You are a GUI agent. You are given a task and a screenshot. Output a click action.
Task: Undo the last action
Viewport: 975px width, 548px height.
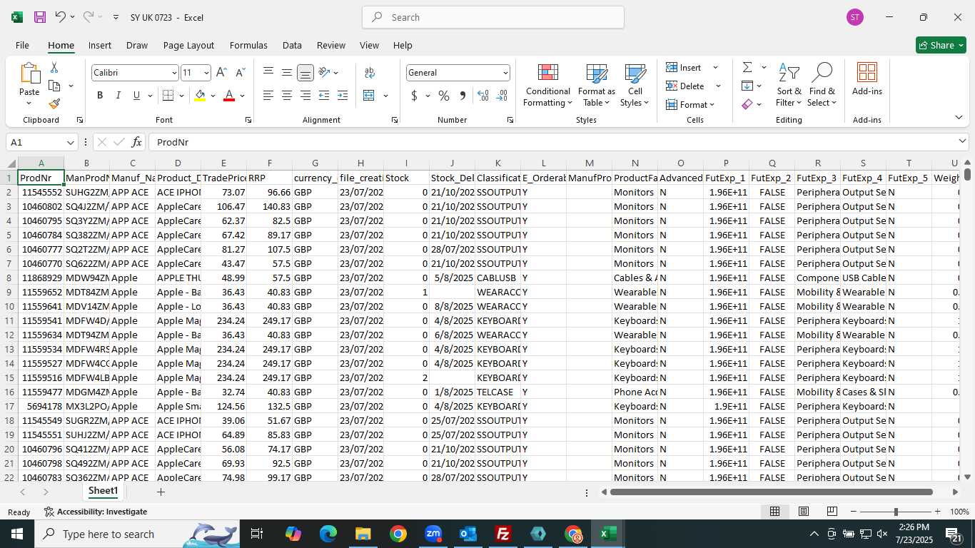pyautogui.click(x=61, y=17)
